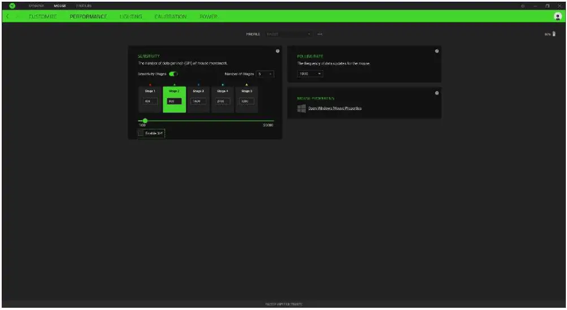Click the 20000 maximum DPI label

point(268,125)
